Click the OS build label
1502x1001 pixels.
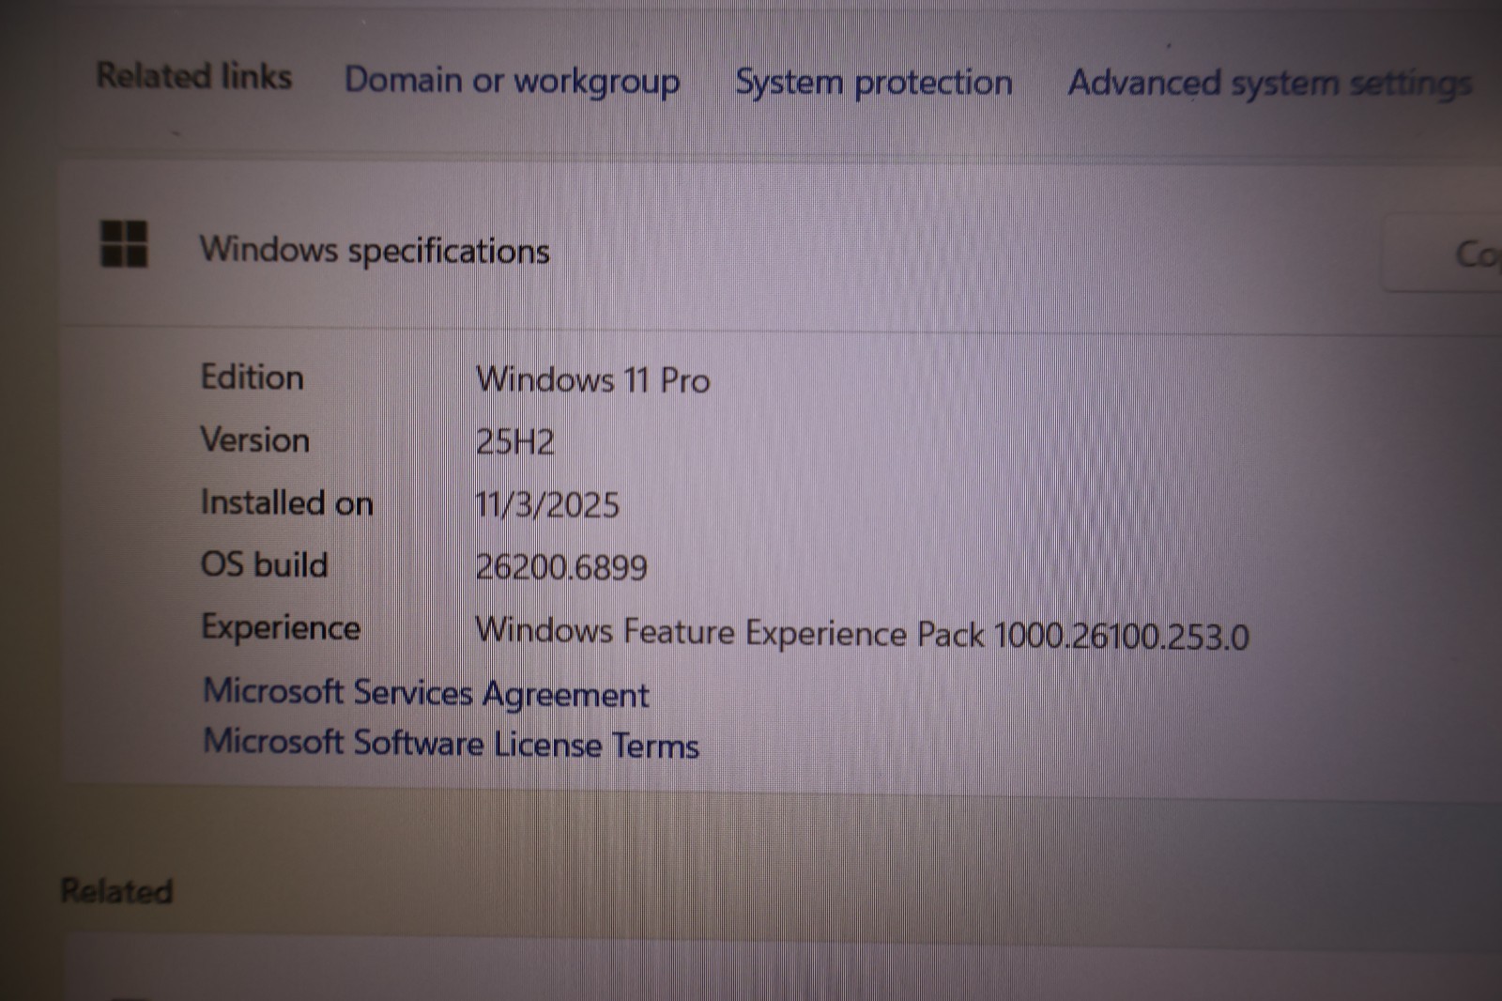(x=264, y=564)
